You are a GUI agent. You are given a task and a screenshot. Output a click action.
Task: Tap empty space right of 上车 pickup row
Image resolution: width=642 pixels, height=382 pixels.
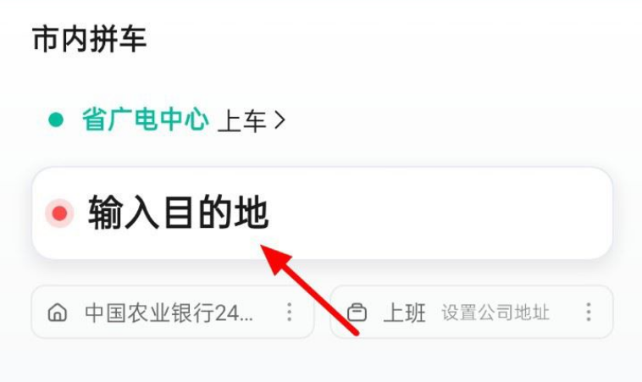(451, 121)
